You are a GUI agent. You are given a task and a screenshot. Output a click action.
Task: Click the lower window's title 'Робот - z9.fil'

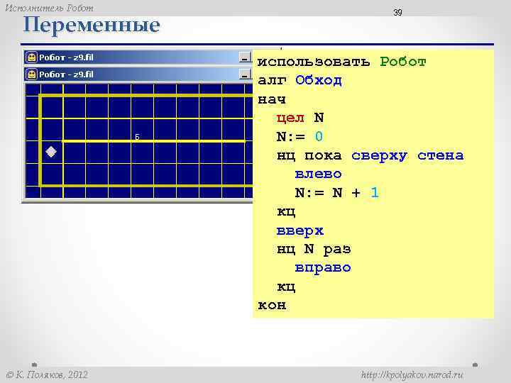tap(66, 74)
